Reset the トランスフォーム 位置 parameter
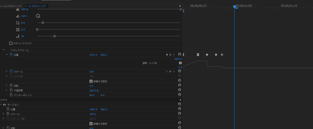Viewport: 313px width, 129px height. pyautogui.click(x=179, y=54)
